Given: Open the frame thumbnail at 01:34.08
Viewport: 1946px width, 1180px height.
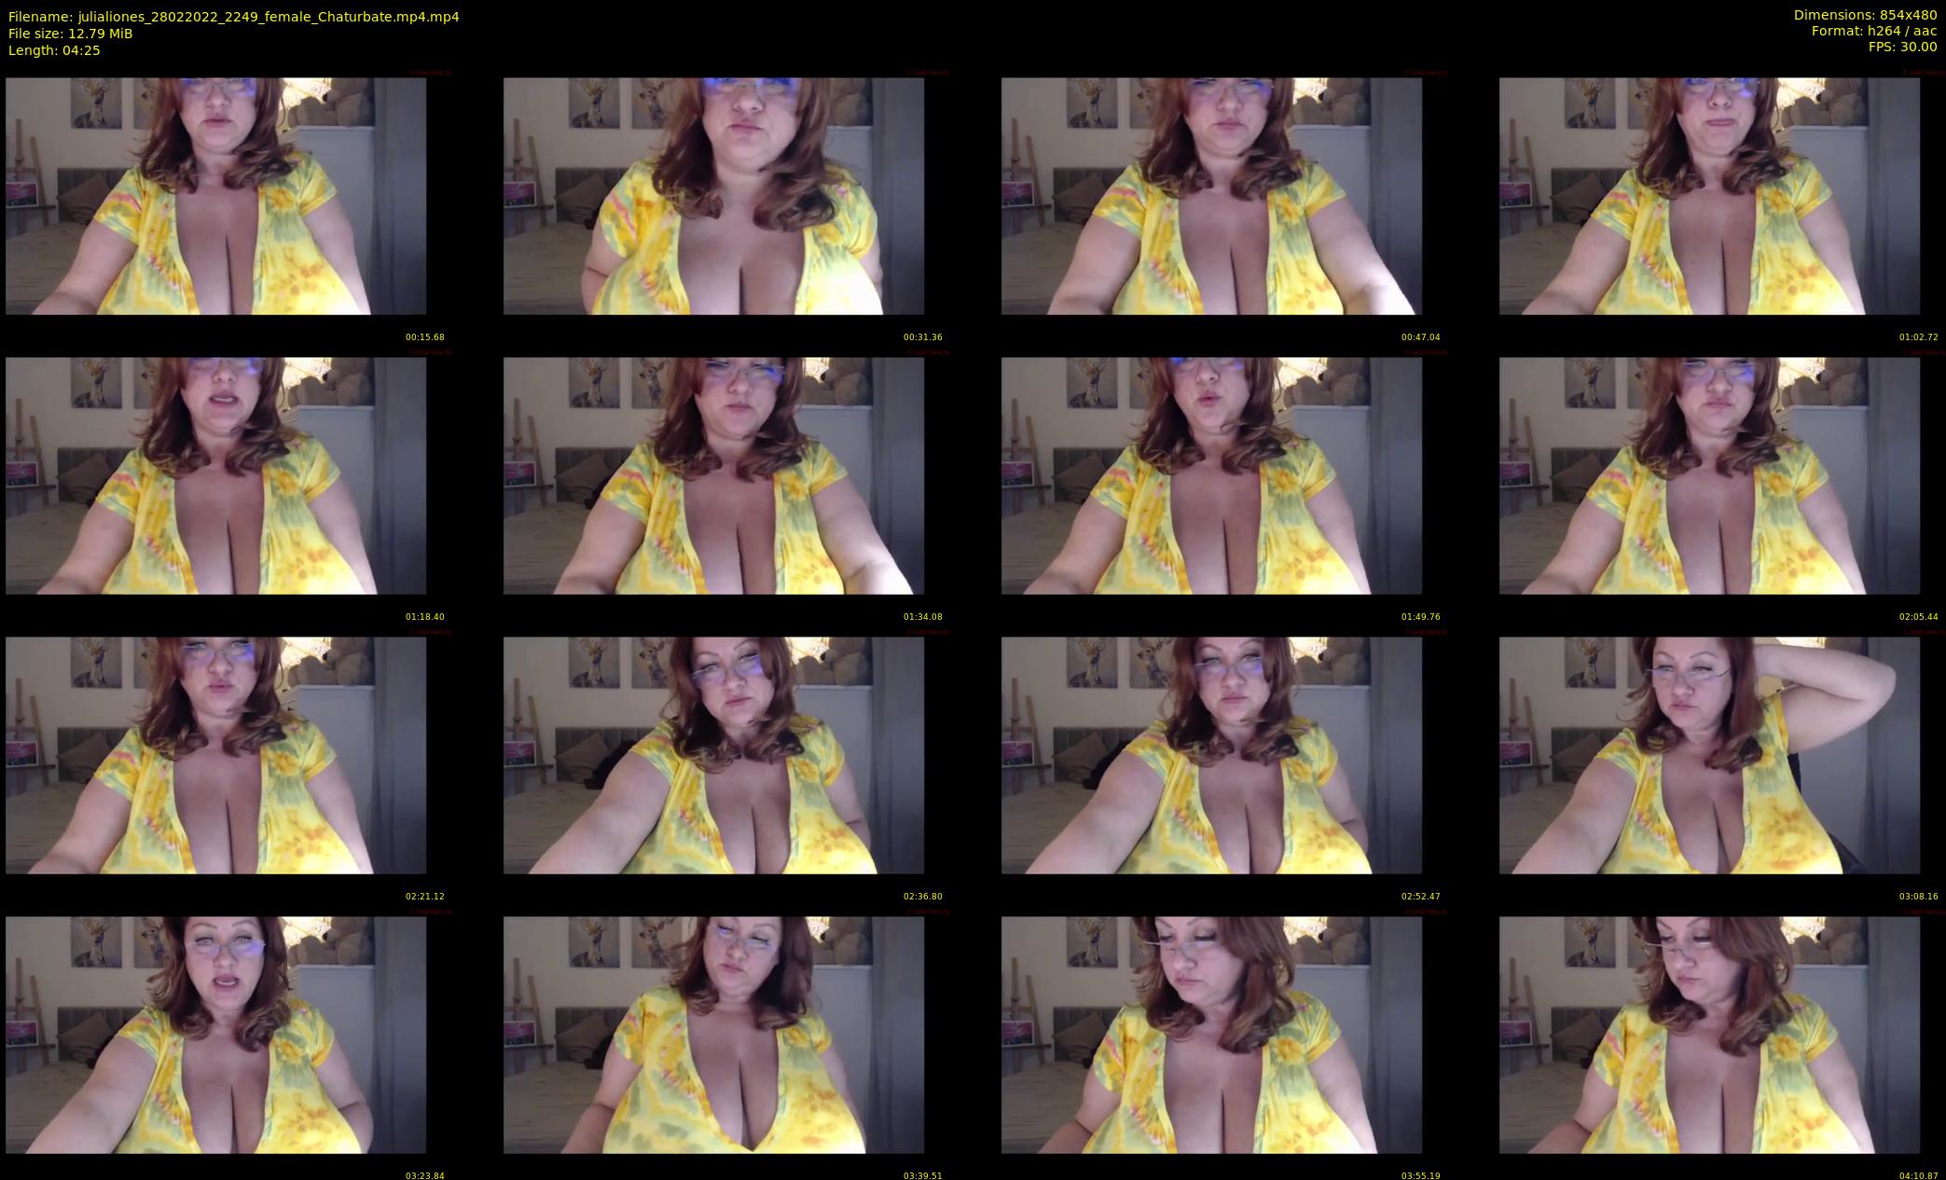Looking at the screenshot, I should pos(713,475).
